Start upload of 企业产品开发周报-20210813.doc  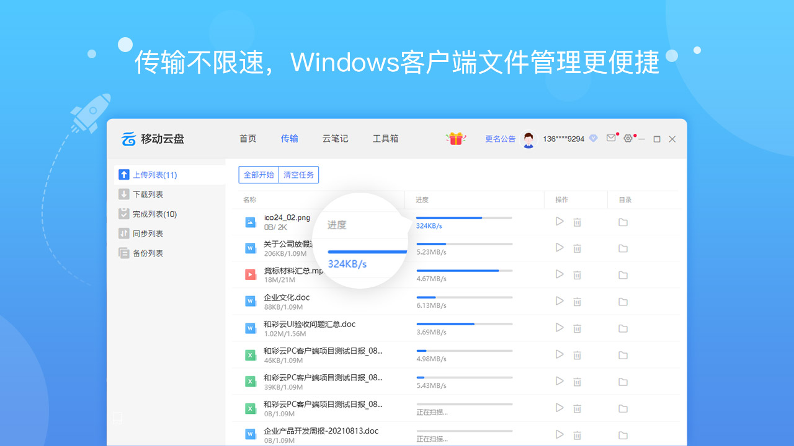[560, 434]
